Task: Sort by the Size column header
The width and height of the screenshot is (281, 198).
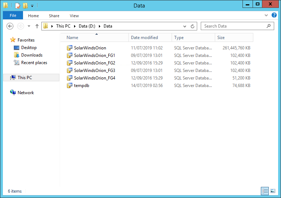Action: (x=234, y=38)
